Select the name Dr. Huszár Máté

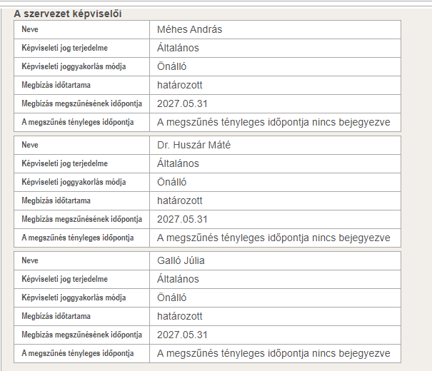pos(194,145)
